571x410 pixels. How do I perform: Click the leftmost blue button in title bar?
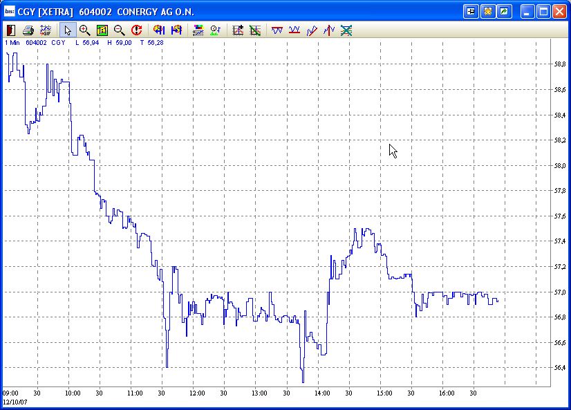(471, 11)
